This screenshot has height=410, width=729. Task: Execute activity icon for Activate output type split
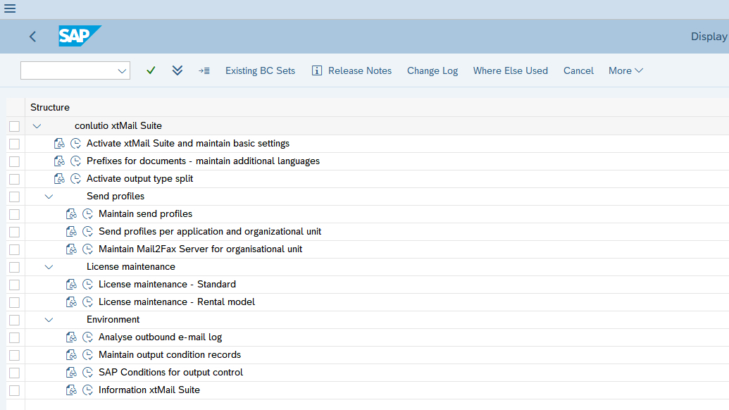76,178
